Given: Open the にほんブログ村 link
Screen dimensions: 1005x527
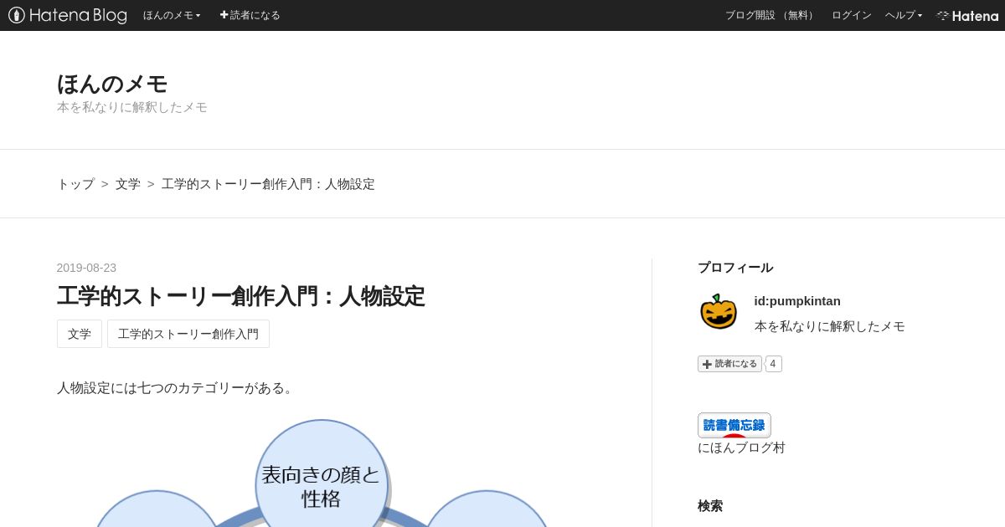Looking at the screenshot, I should pyautogui.click(x=741, y=448).
